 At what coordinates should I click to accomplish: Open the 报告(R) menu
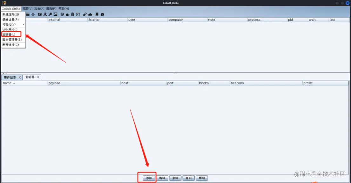click(51, 9)
